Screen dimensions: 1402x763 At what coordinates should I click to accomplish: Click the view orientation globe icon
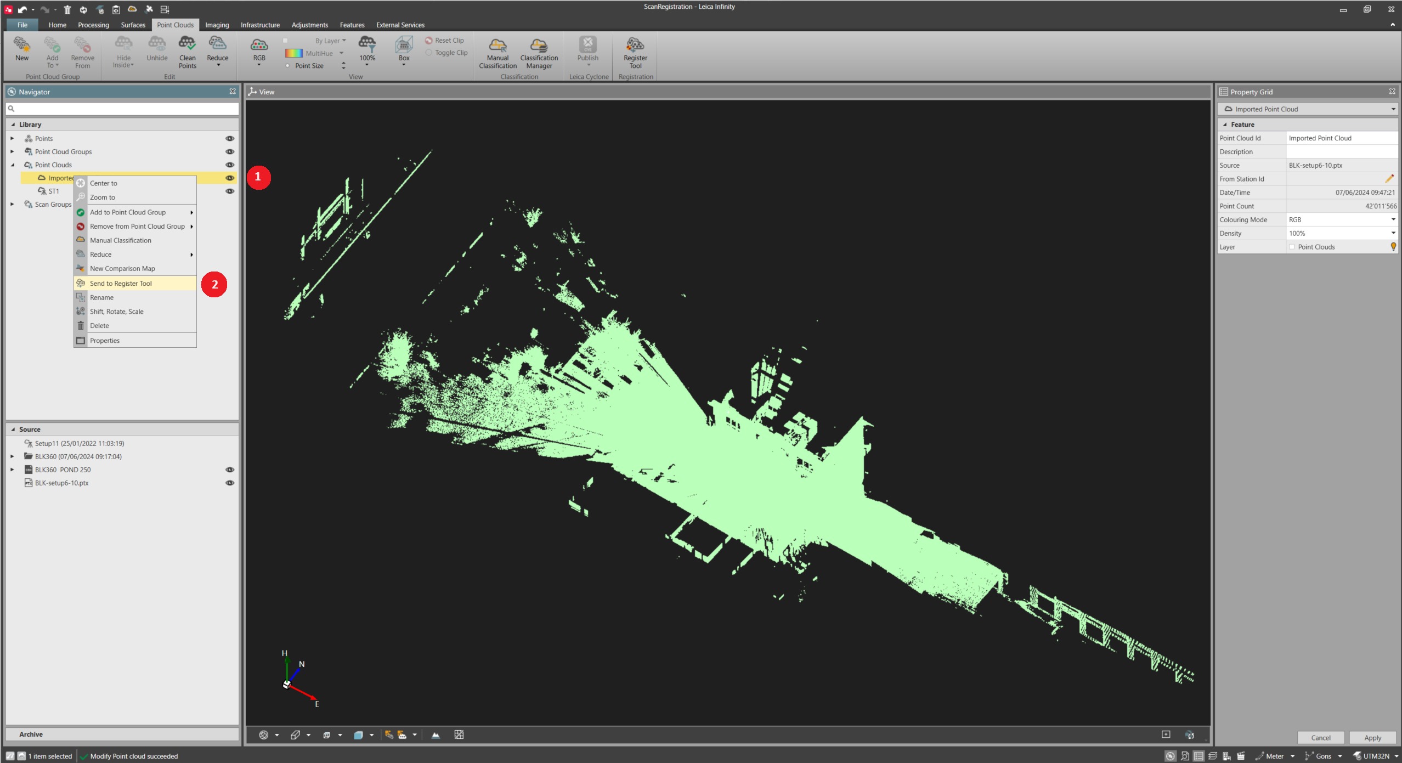pyautogui.click(x=264, y=735)
